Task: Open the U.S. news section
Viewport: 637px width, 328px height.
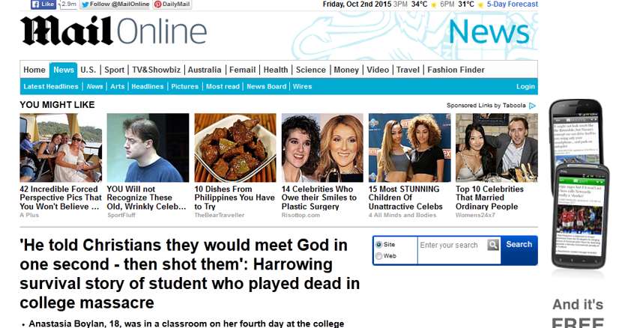Action: [x=88, y=70]
